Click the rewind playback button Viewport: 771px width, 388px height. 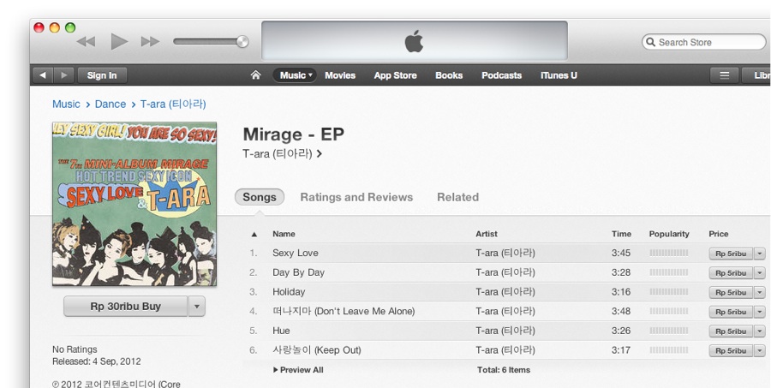87,42
